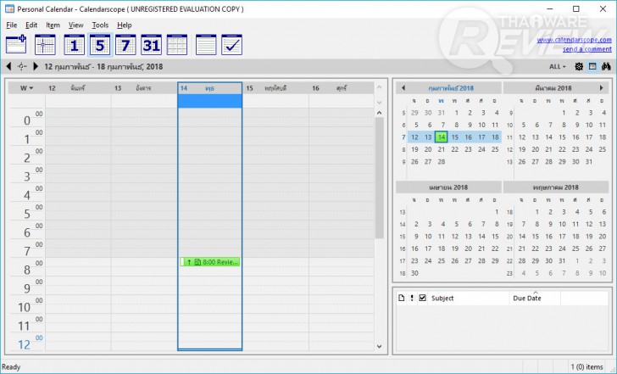This screenshot has width=617, height=374.
Task: Click the new-item column icon in task list
Action: [x=401, y=298]
